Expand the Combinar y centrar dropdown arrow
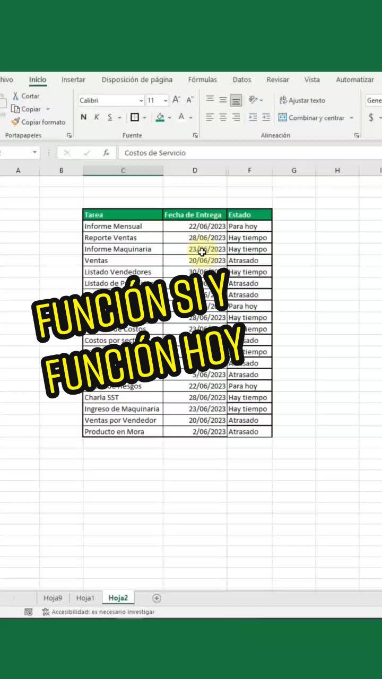Image resolution: width=382 pixels, height=679 pixels. (351, 118)
